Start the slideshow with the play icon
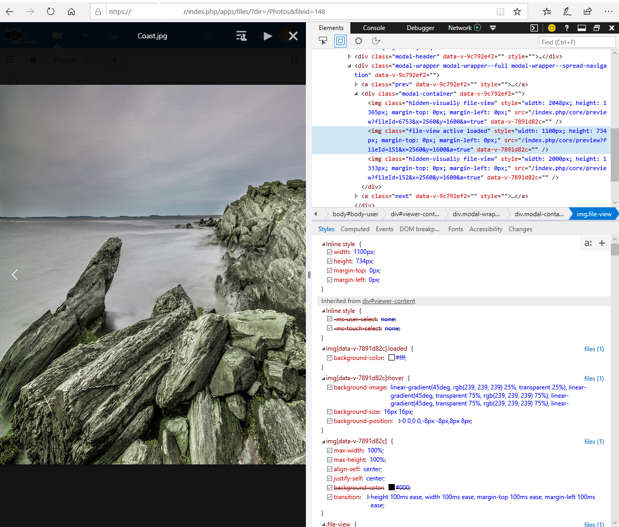This screenshot has height=527, width=619. [267, 36]
